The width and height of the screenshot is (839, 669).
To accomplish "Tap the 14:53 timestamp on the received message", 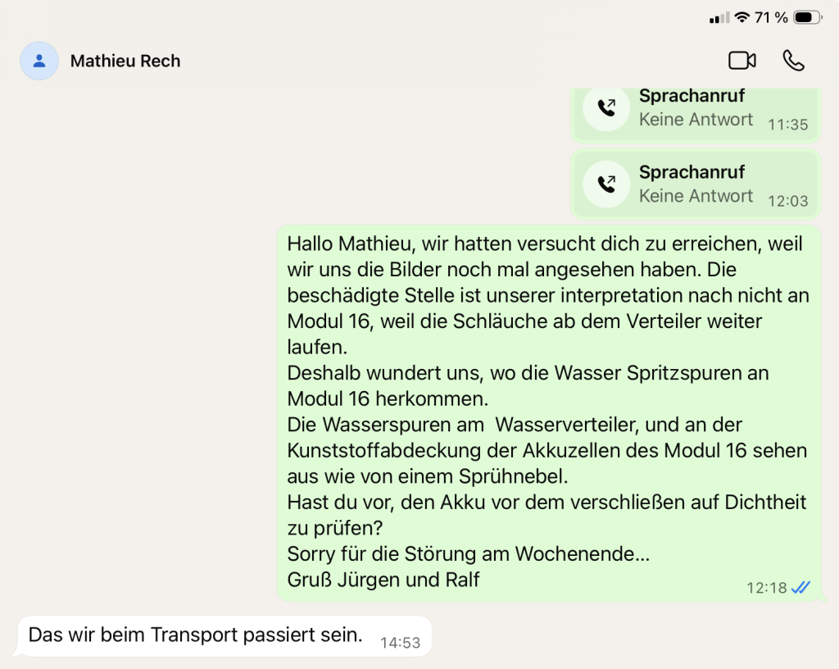I will click(400, 643).
